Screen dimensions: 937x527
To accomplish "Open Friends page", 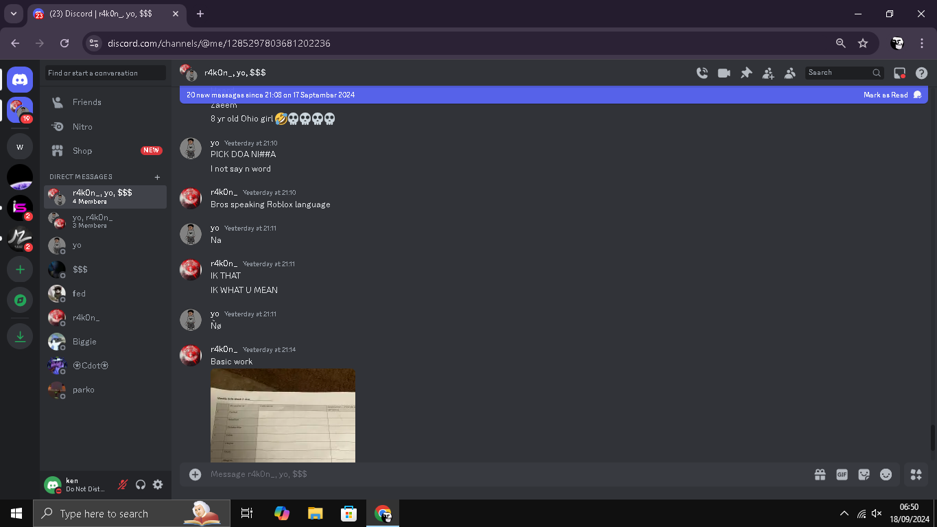I will coord(105,102).
